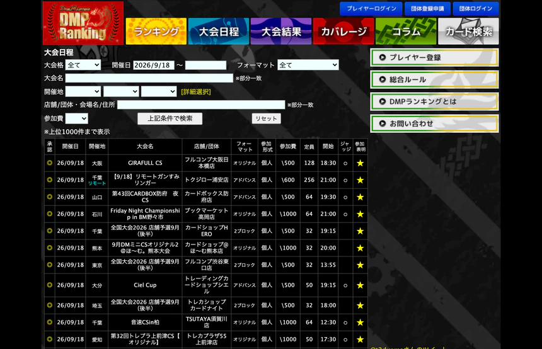
Task: Click the approval icon for カードショップHERO row
Action: click(50, 231)
